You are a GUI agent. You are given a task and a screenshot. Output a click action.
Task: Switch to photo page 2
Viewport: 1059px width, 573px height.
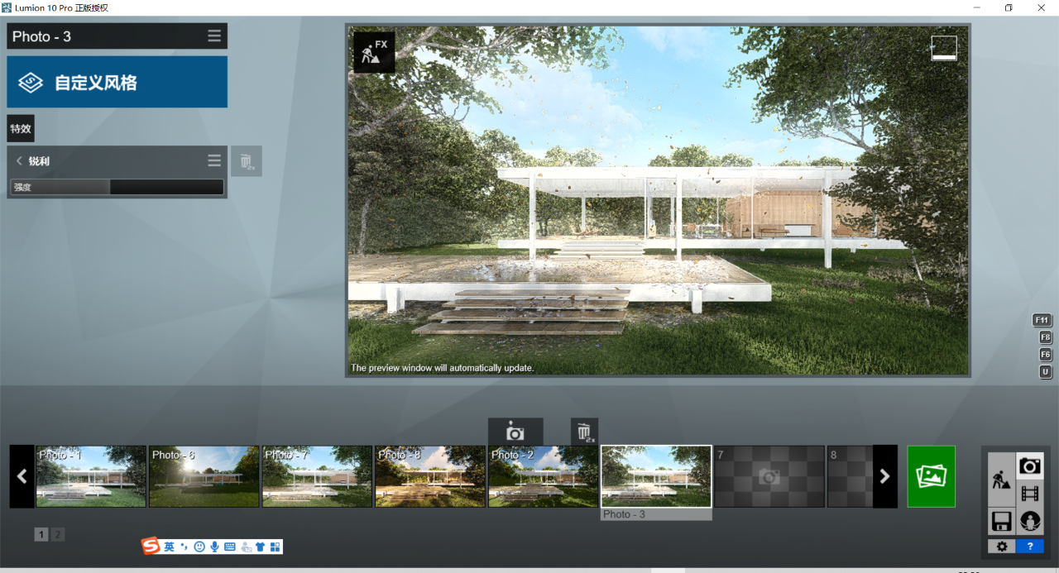pyautogui.click(x=57, y=534)
